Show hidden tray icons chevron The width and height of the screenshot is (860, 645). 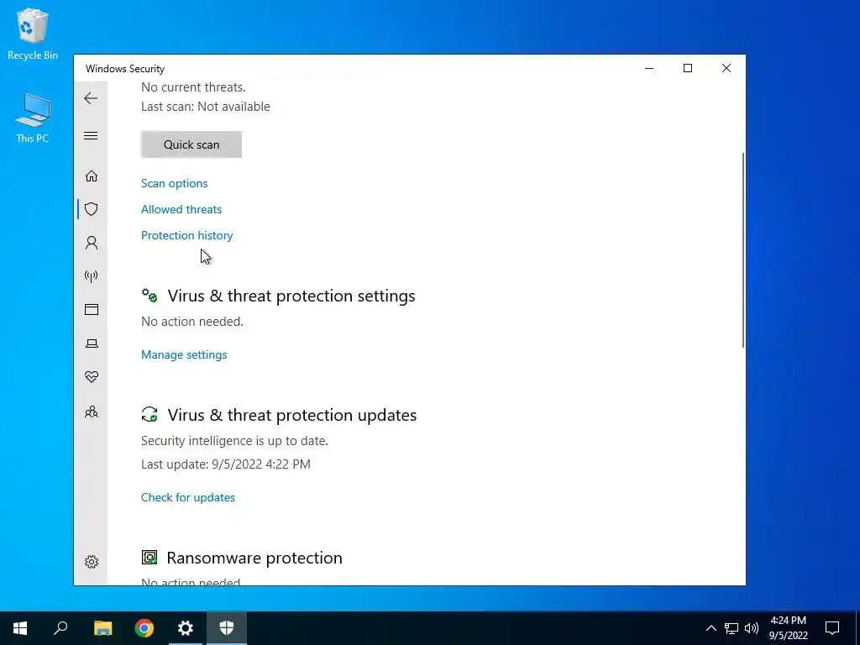coord(711,628)
